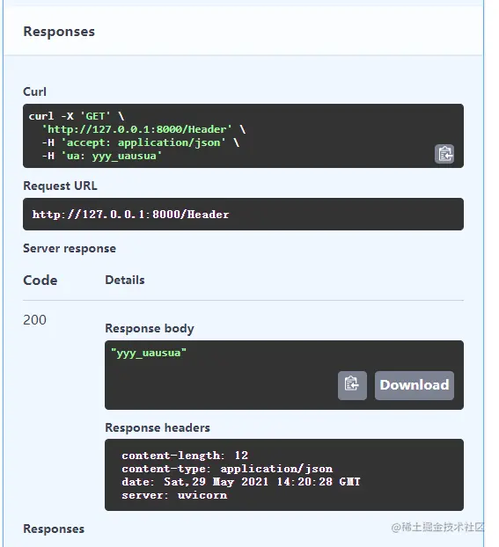This screenshot has height=547, width=499.
Task: Click the Response headers label
Action: coord(158,427)
